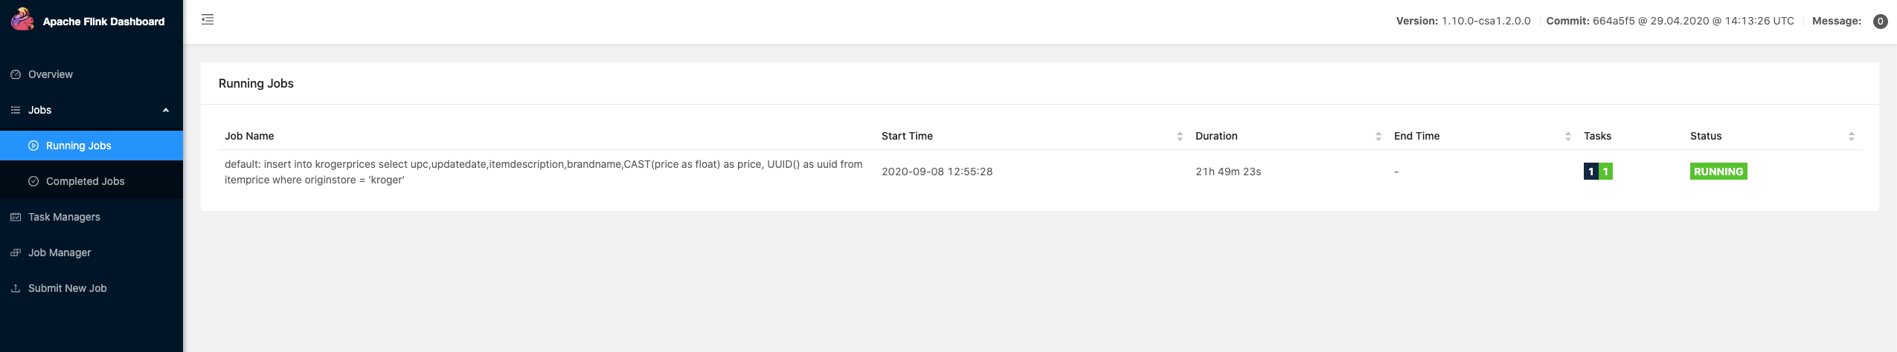Open the kroger insert job name link

coord(544,172)
